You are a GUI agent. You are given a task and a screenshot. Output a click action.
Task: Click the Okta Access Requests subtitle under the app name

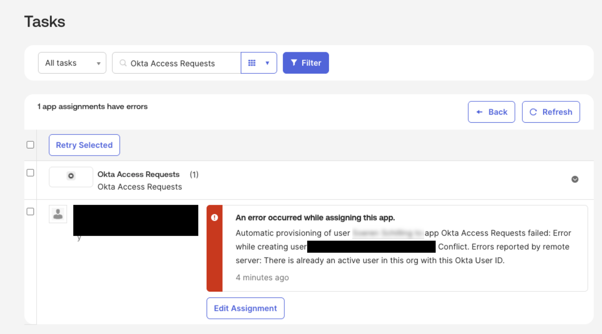click(x=140, y=187)
